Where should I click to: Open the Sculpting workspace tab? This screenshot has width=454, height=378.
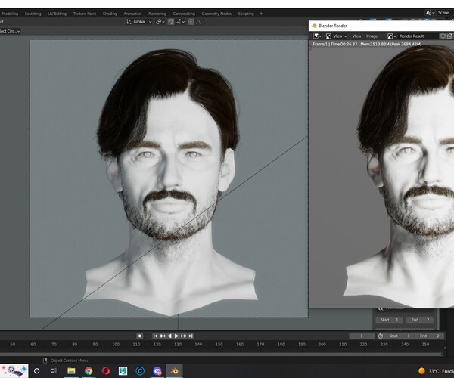pos(33,14)
